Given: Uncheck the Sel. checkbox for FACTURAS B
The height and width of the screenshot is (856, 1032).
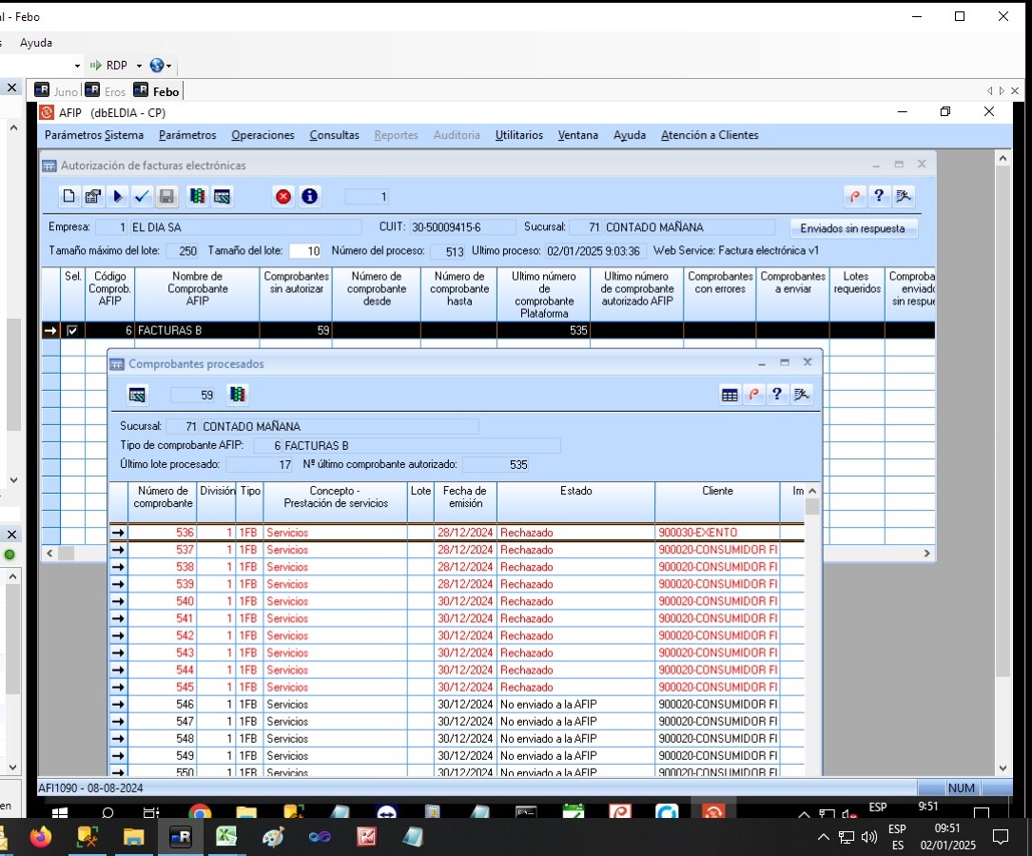Looking at the screenshot, I should [72, 331].
